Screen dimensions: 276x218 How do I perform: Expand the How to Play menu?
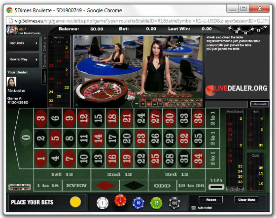pyautogui.click(x=23, y=59)
